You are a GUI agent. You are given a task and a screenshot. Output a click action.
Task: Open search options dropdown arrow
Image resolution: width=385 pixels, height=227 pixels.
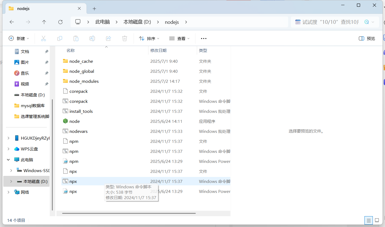(373, 22)
